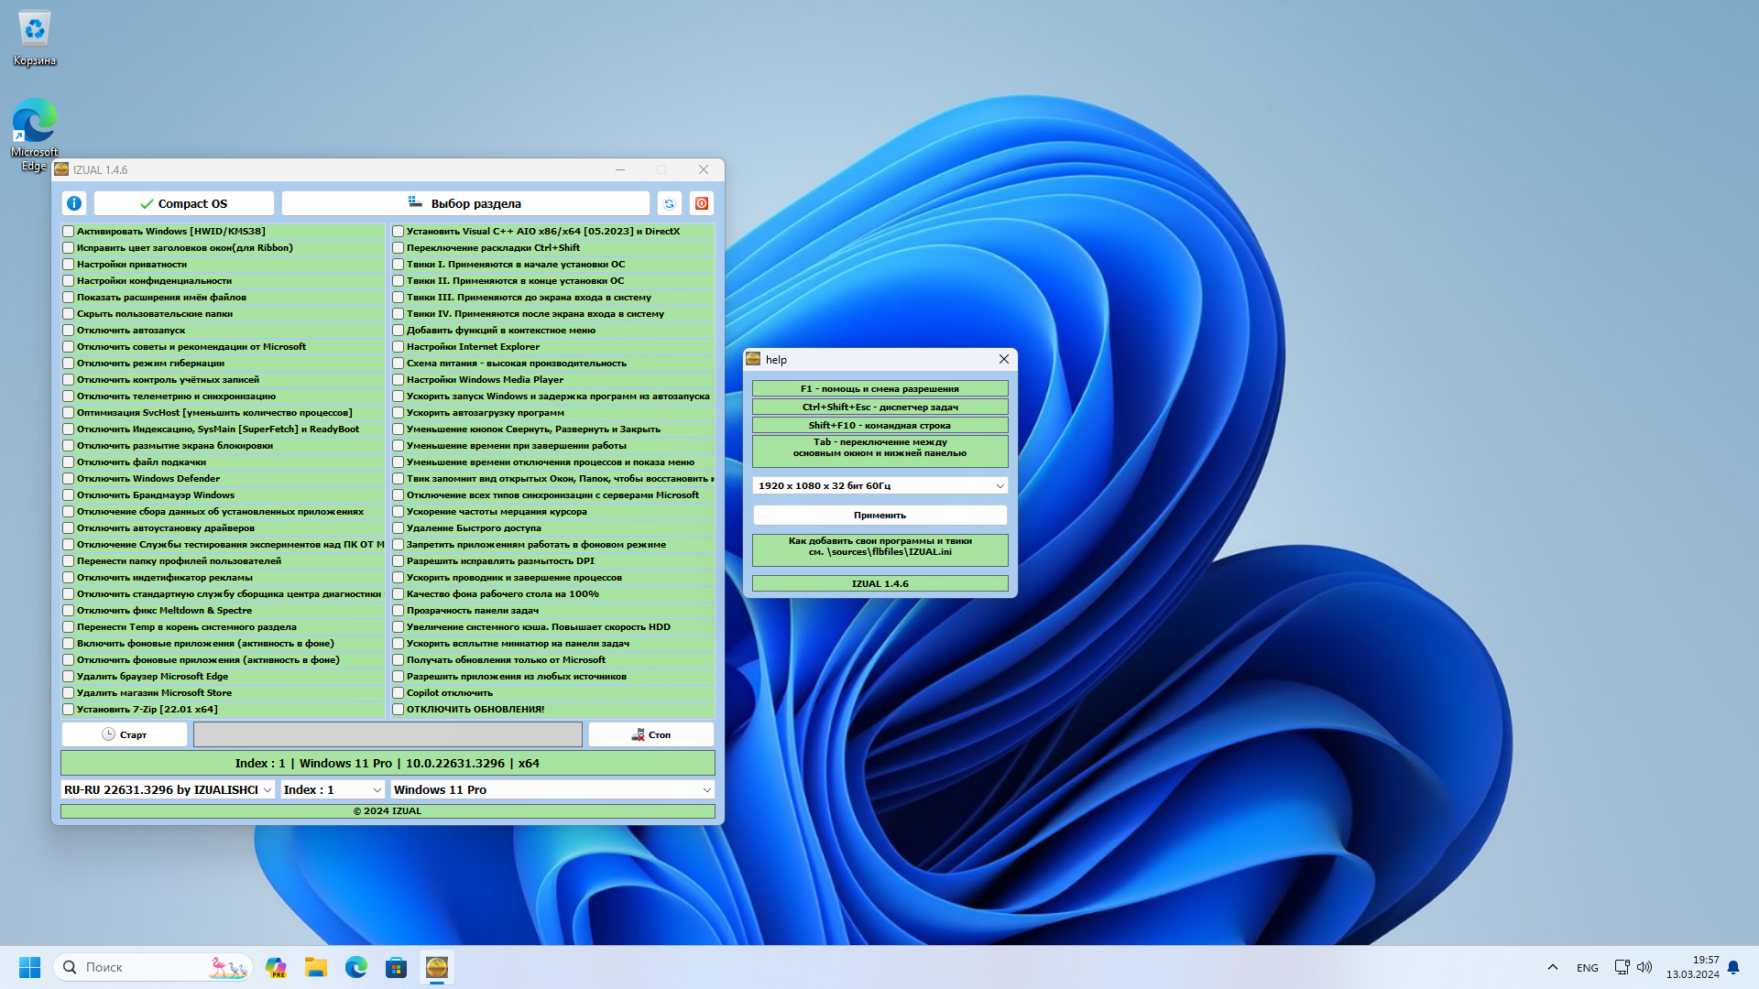Check Copilot отключить option
The height and width of the screenshot is (989, 1759).
click(399, 693)
